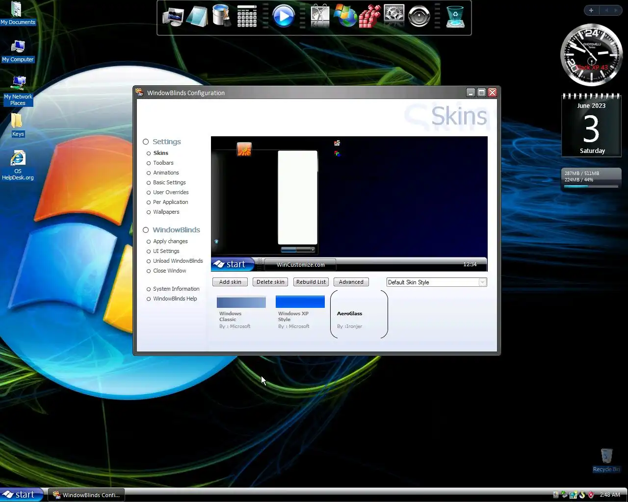The width and height of the screenshot is (628, 502).
Task: Click the analog clock desktop gadget
Action: click(591, 55)
